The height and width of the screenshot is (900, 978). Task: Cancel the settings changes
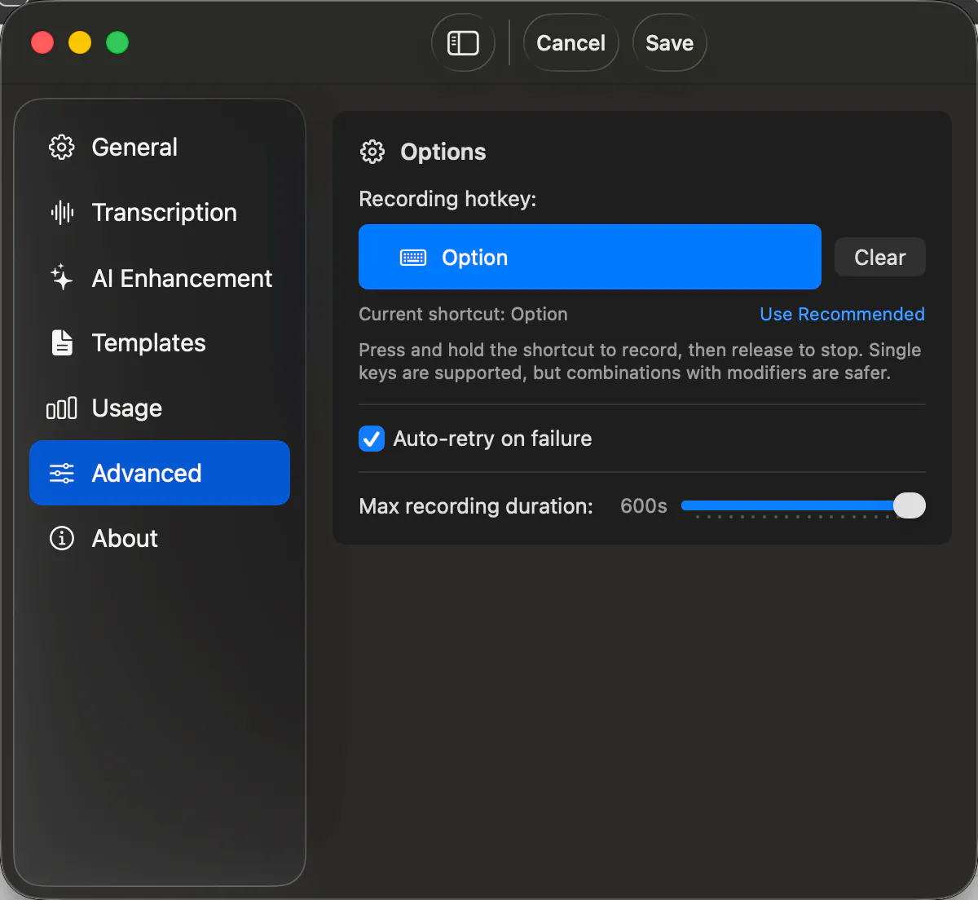[x=570, y=43]
